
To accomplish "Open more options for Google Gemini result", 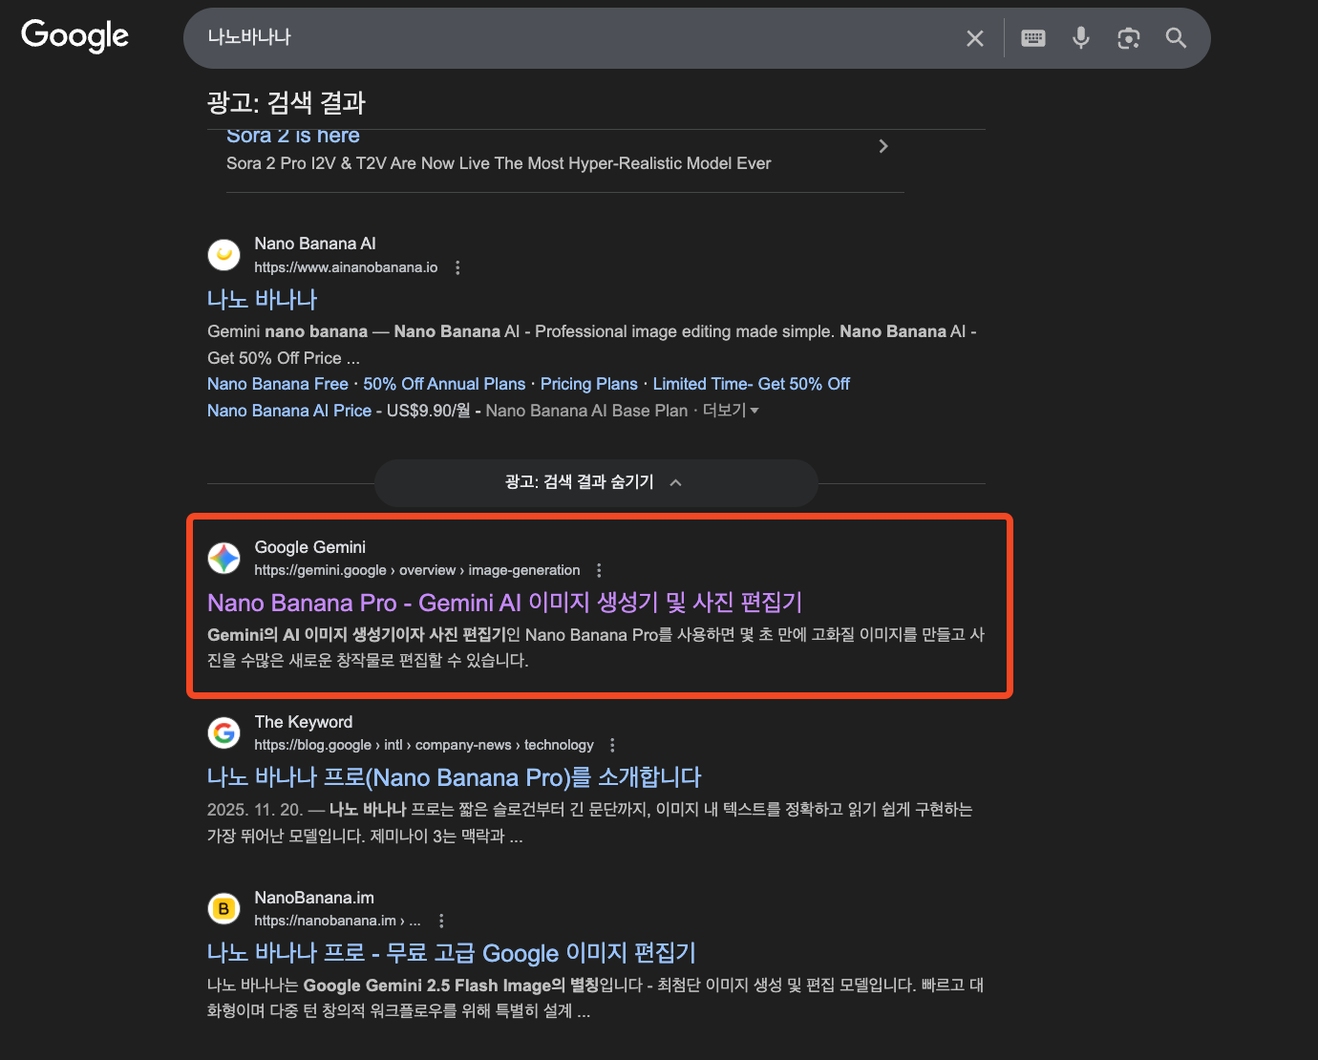I will coord(599,570).
